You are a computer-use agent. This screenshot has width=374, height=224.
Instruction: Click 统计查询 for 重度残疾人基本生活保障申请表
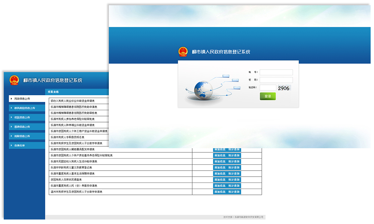pos(234,174)
